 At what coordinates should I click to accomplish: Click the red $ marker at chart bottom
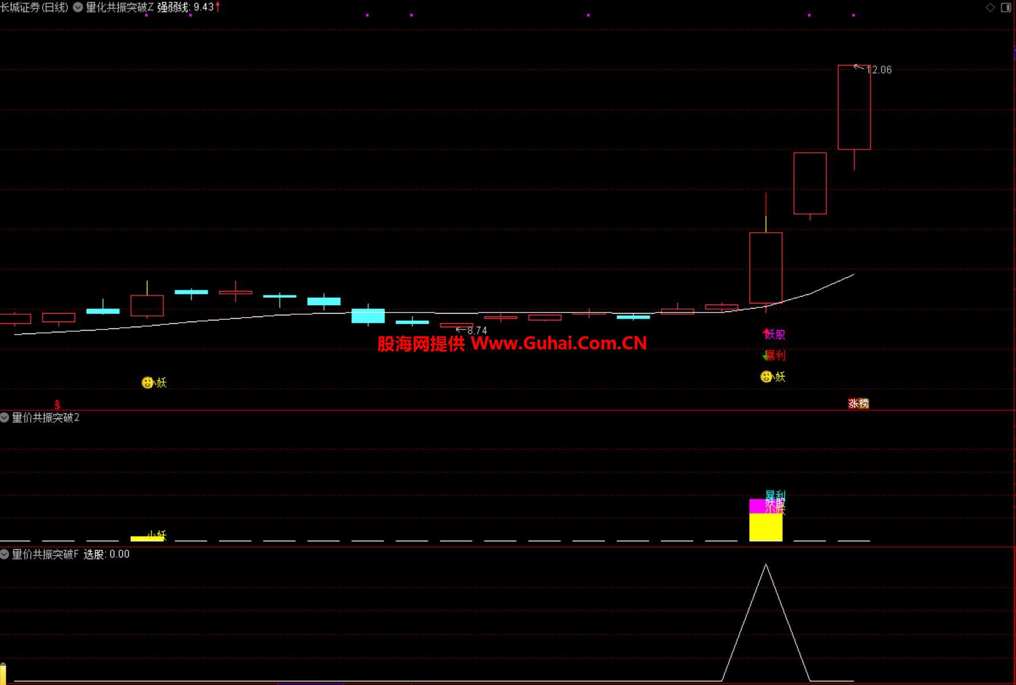tap(57, 404)
